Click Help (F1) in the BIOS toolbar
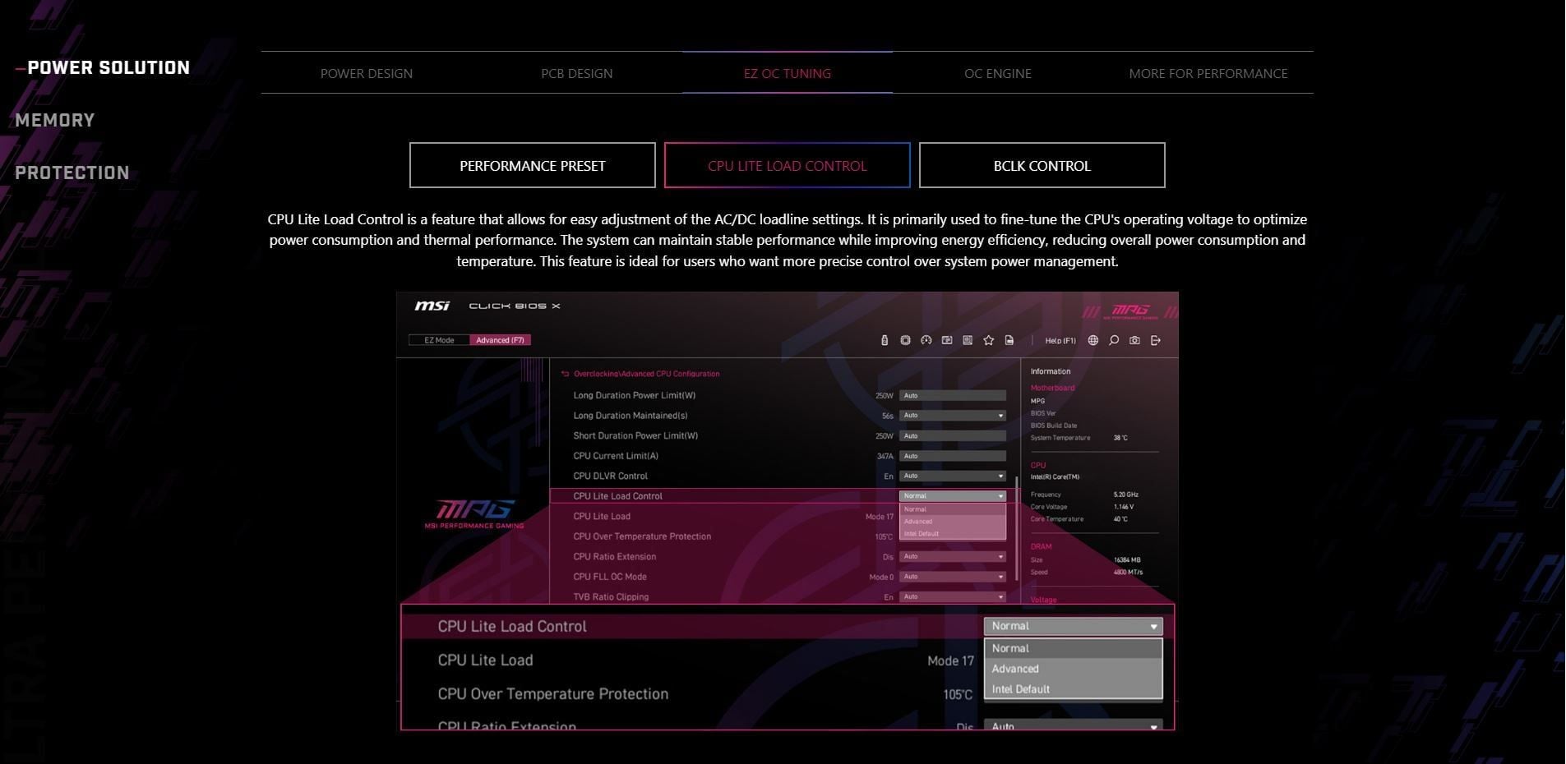 (x=1060, y=340)
